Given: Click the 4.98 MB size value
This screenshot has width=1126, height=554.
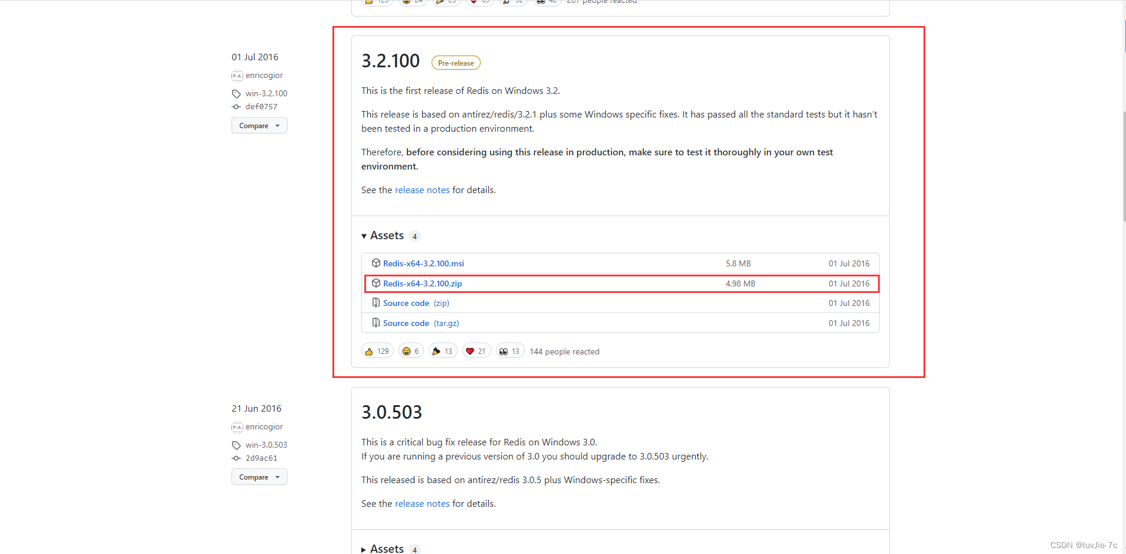Looking at the screenshot, I should tap(740, 283).
